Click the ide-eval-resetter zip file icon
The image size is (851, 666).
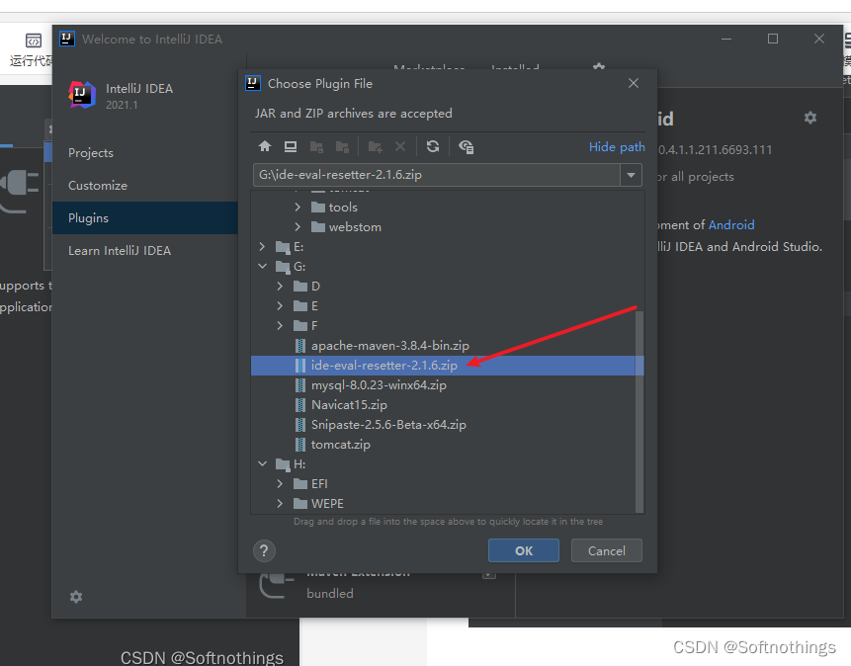pos(299,366)
